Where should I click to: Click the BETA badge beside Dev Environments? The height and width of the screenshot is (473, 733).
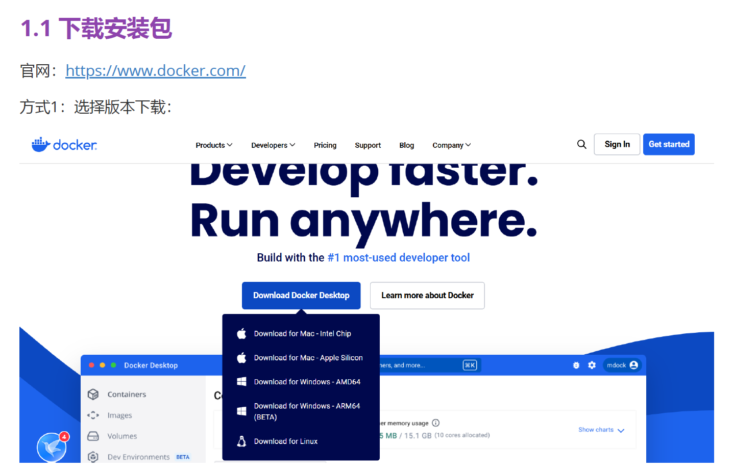[x=183, y=457]
